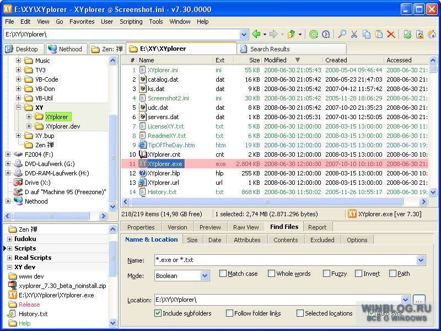Sort by the Created column header

point(353,60)
